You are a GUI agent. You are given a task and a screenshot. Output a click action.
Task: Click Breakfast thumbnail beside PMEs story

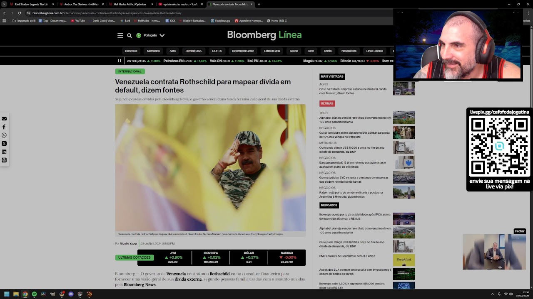click(404, 260)
